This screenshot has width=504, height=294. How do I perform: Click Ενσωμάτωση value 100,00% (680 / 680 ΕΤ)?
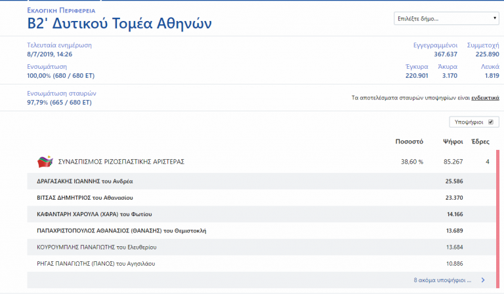(61, 76)
